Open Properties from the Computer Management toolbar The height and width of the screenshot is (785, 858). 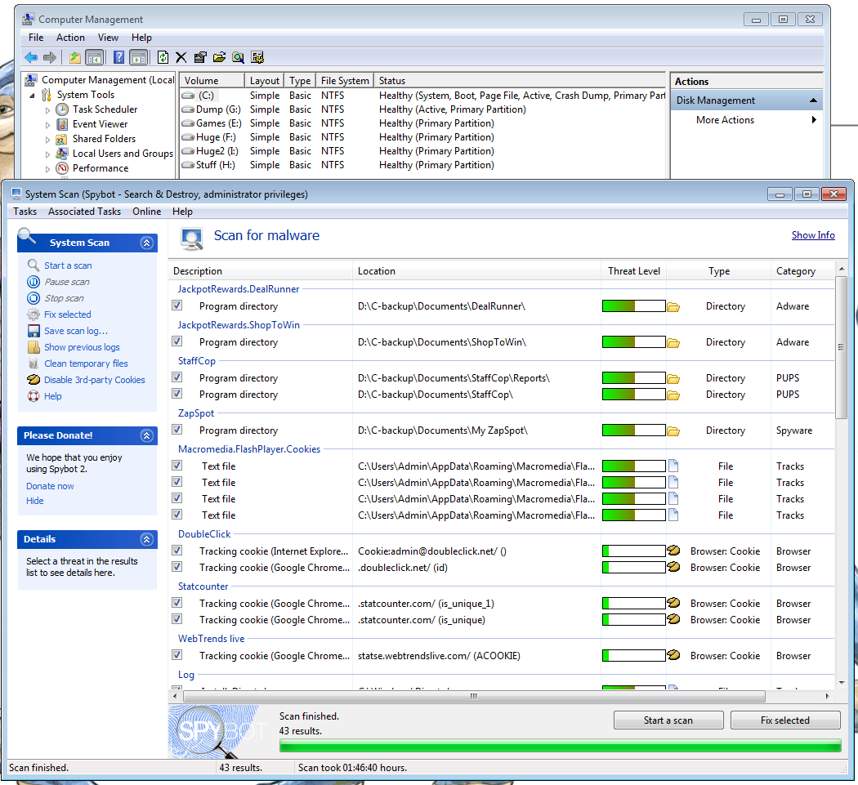pos(200,57)
